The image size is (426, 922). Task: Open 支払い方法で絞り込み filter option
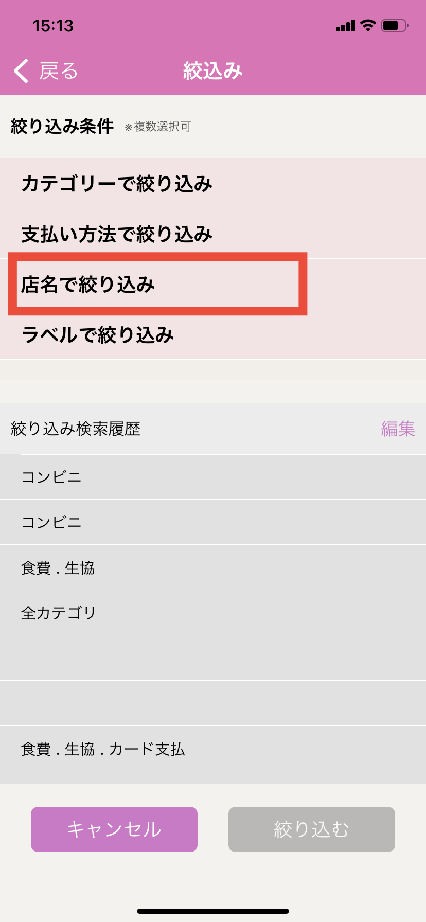[117, 234]
